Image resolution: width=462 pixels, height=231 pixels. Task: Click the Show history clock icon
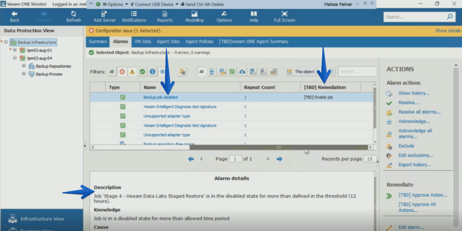pos(389,94)
